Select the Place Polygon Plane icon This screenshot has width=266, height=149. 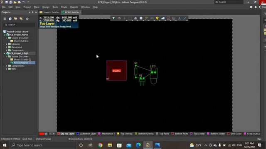tap(163, 18)
